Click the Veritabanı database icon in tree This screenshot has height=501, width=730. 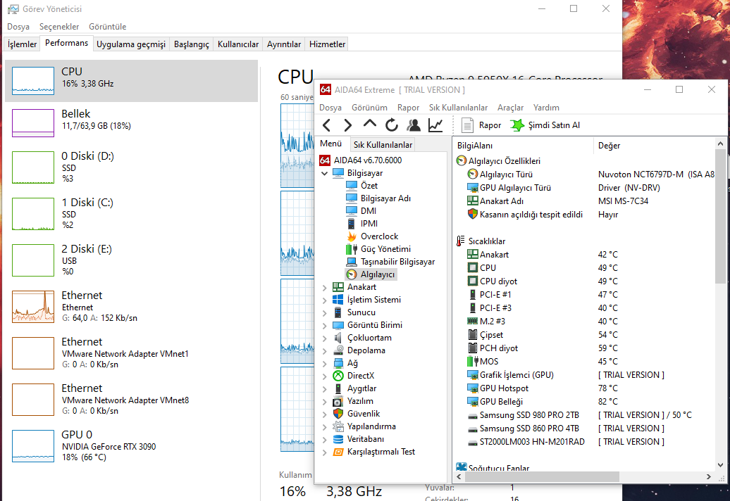338,438
